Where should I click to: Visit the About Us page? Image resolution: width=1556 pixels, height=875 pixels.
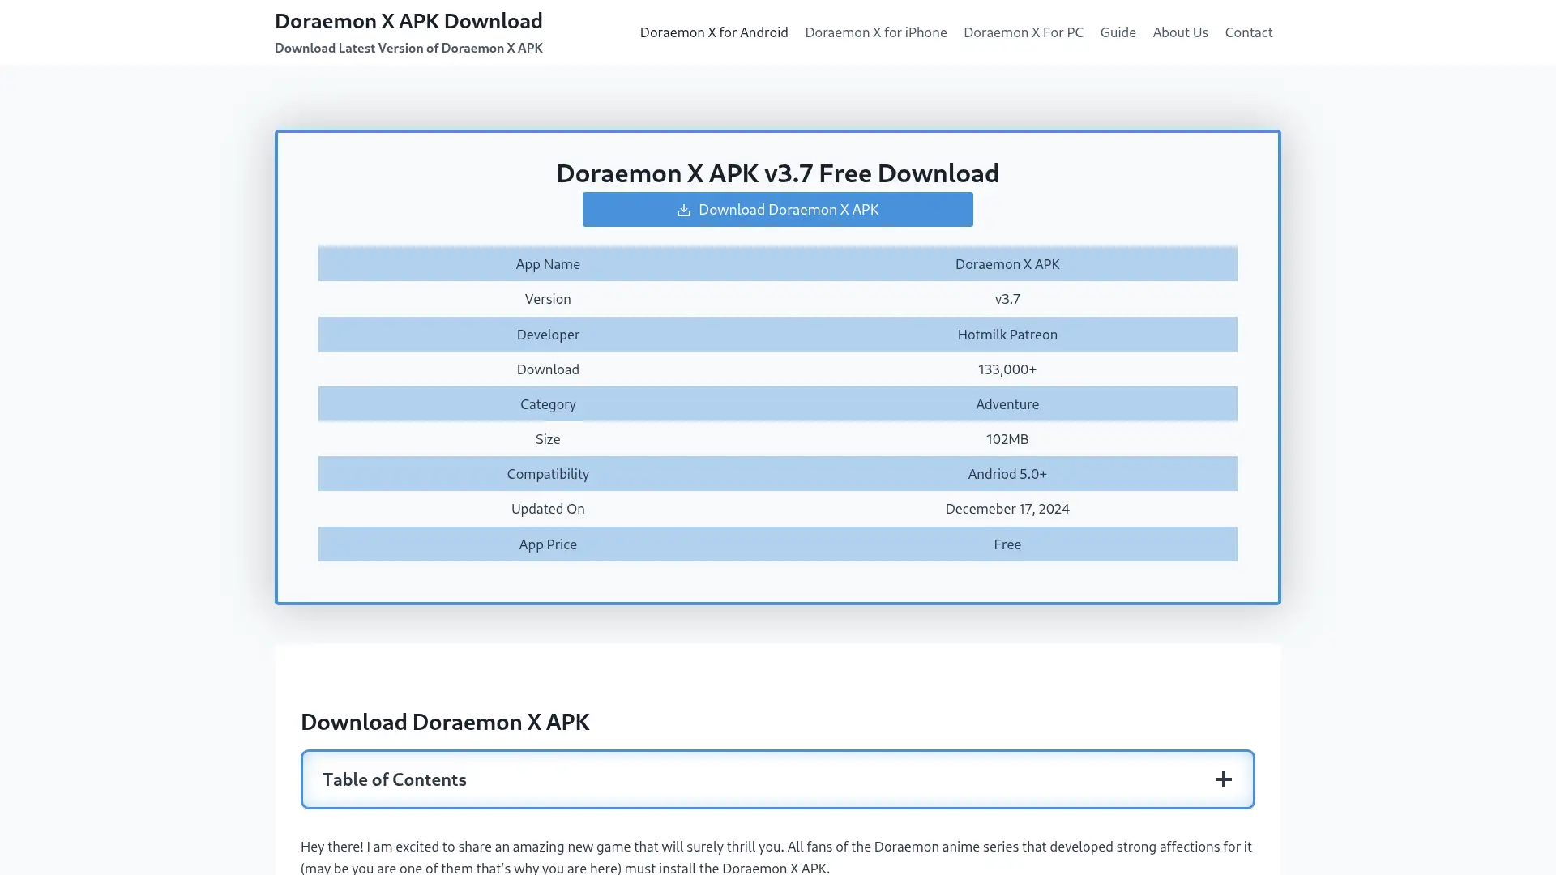point(1180,32)
